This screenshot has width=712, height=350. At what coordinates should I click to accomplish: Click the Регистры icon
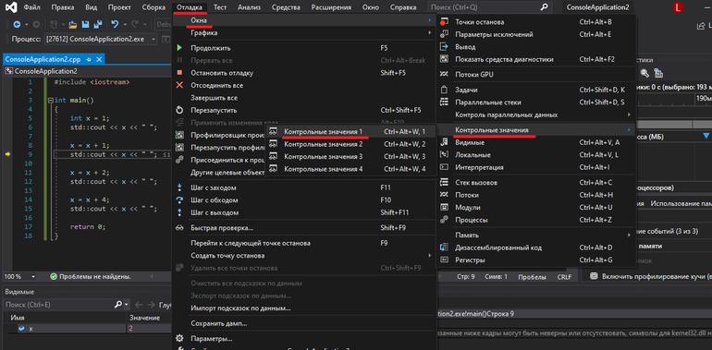coord(445,260)
